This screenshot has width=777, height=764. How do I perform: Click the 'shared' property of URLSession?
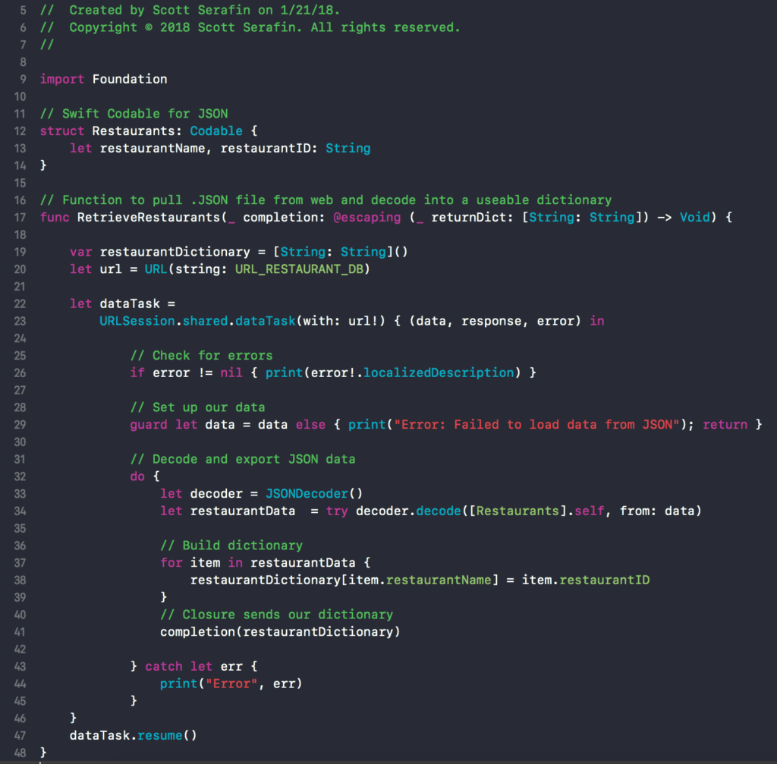[x=205, y=321]
